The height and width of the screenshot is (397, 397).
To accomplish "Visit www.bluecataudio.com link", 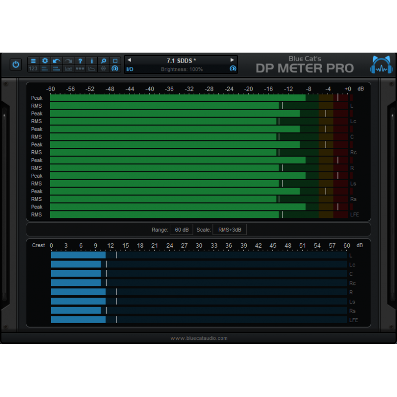I will [x=198, y=338].
